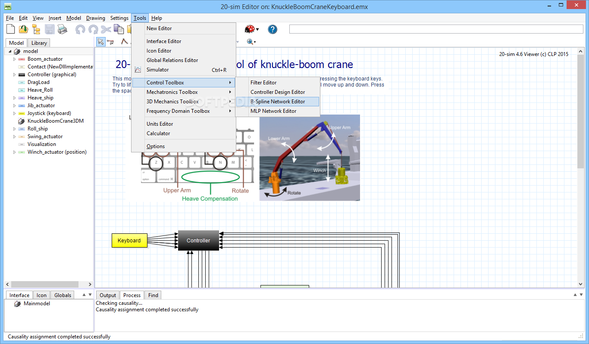This screenshot has width=589, height=344.
Task: Choose Filter Editor from Control Toolbox
Action: 278,83
